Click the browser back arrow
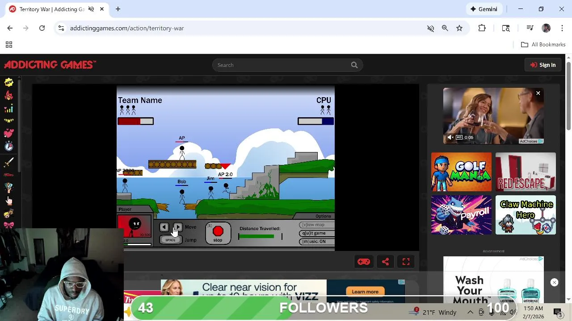The width and height of the screenshot is (572, 321). 10,28
